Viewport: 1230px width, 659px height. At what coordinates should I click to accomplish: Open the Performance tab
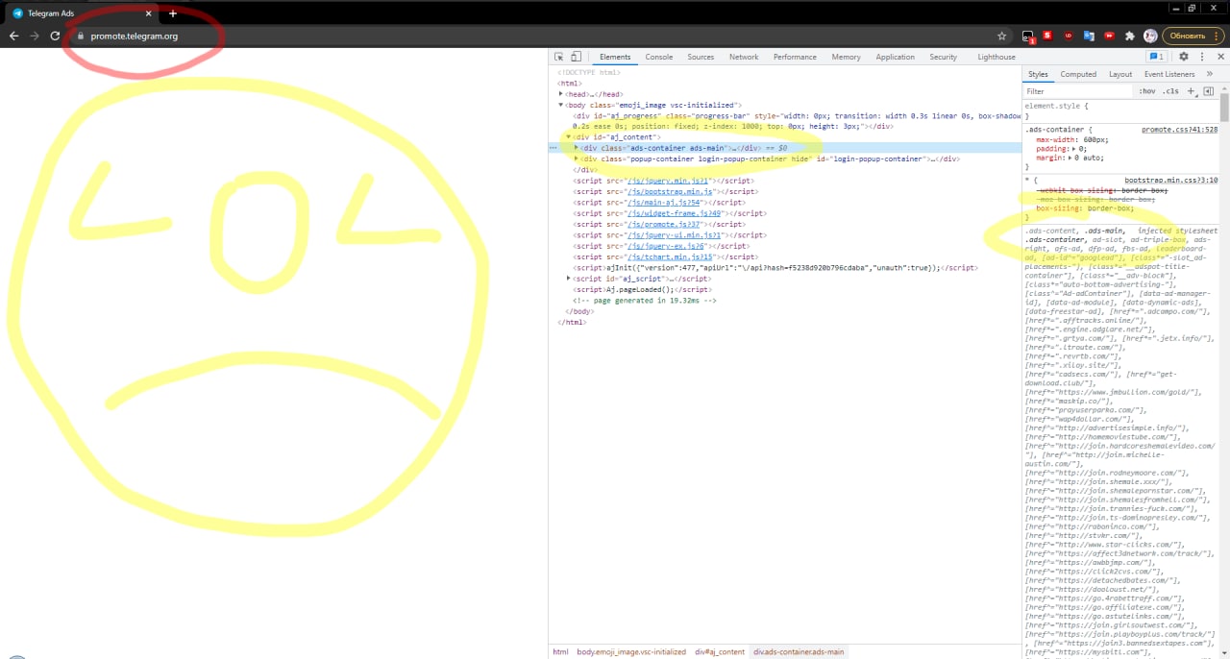[795, 57]
